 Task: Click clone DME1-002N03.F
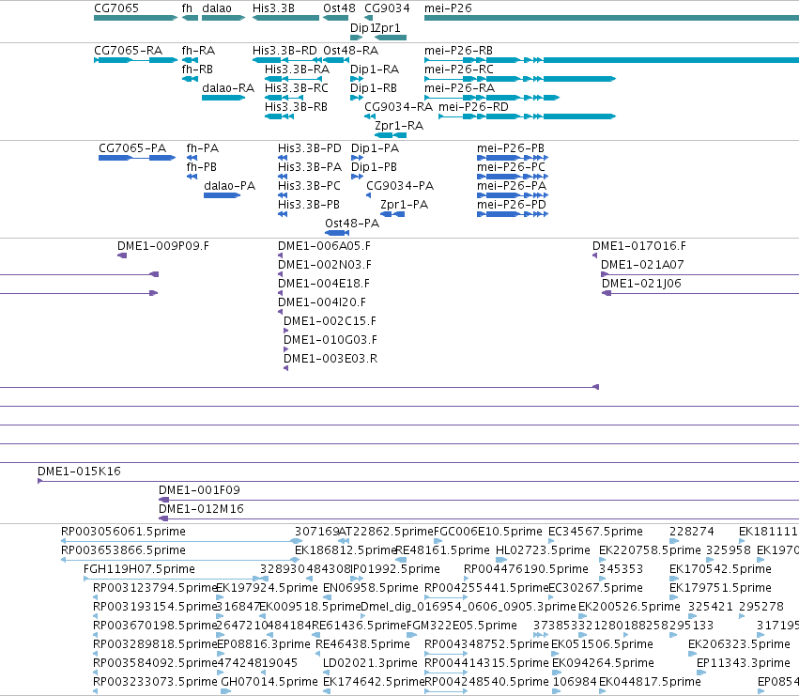tap(325, 265)
